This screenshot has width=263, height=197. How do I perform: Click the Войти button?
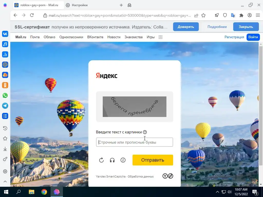click(x=253, y=37)
